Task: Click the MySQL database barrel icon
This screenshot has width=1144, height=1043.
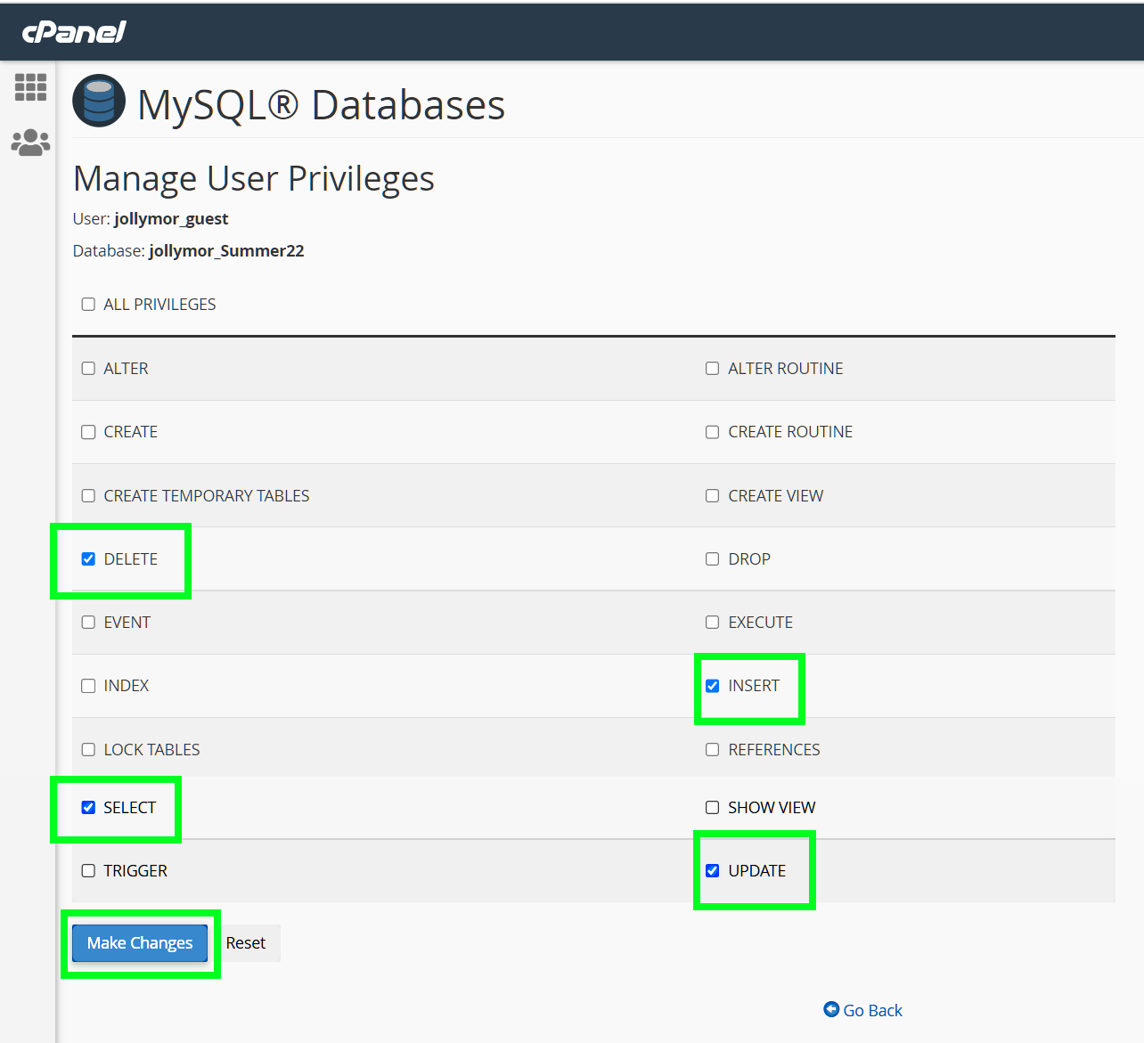Action: pos(99,101)
